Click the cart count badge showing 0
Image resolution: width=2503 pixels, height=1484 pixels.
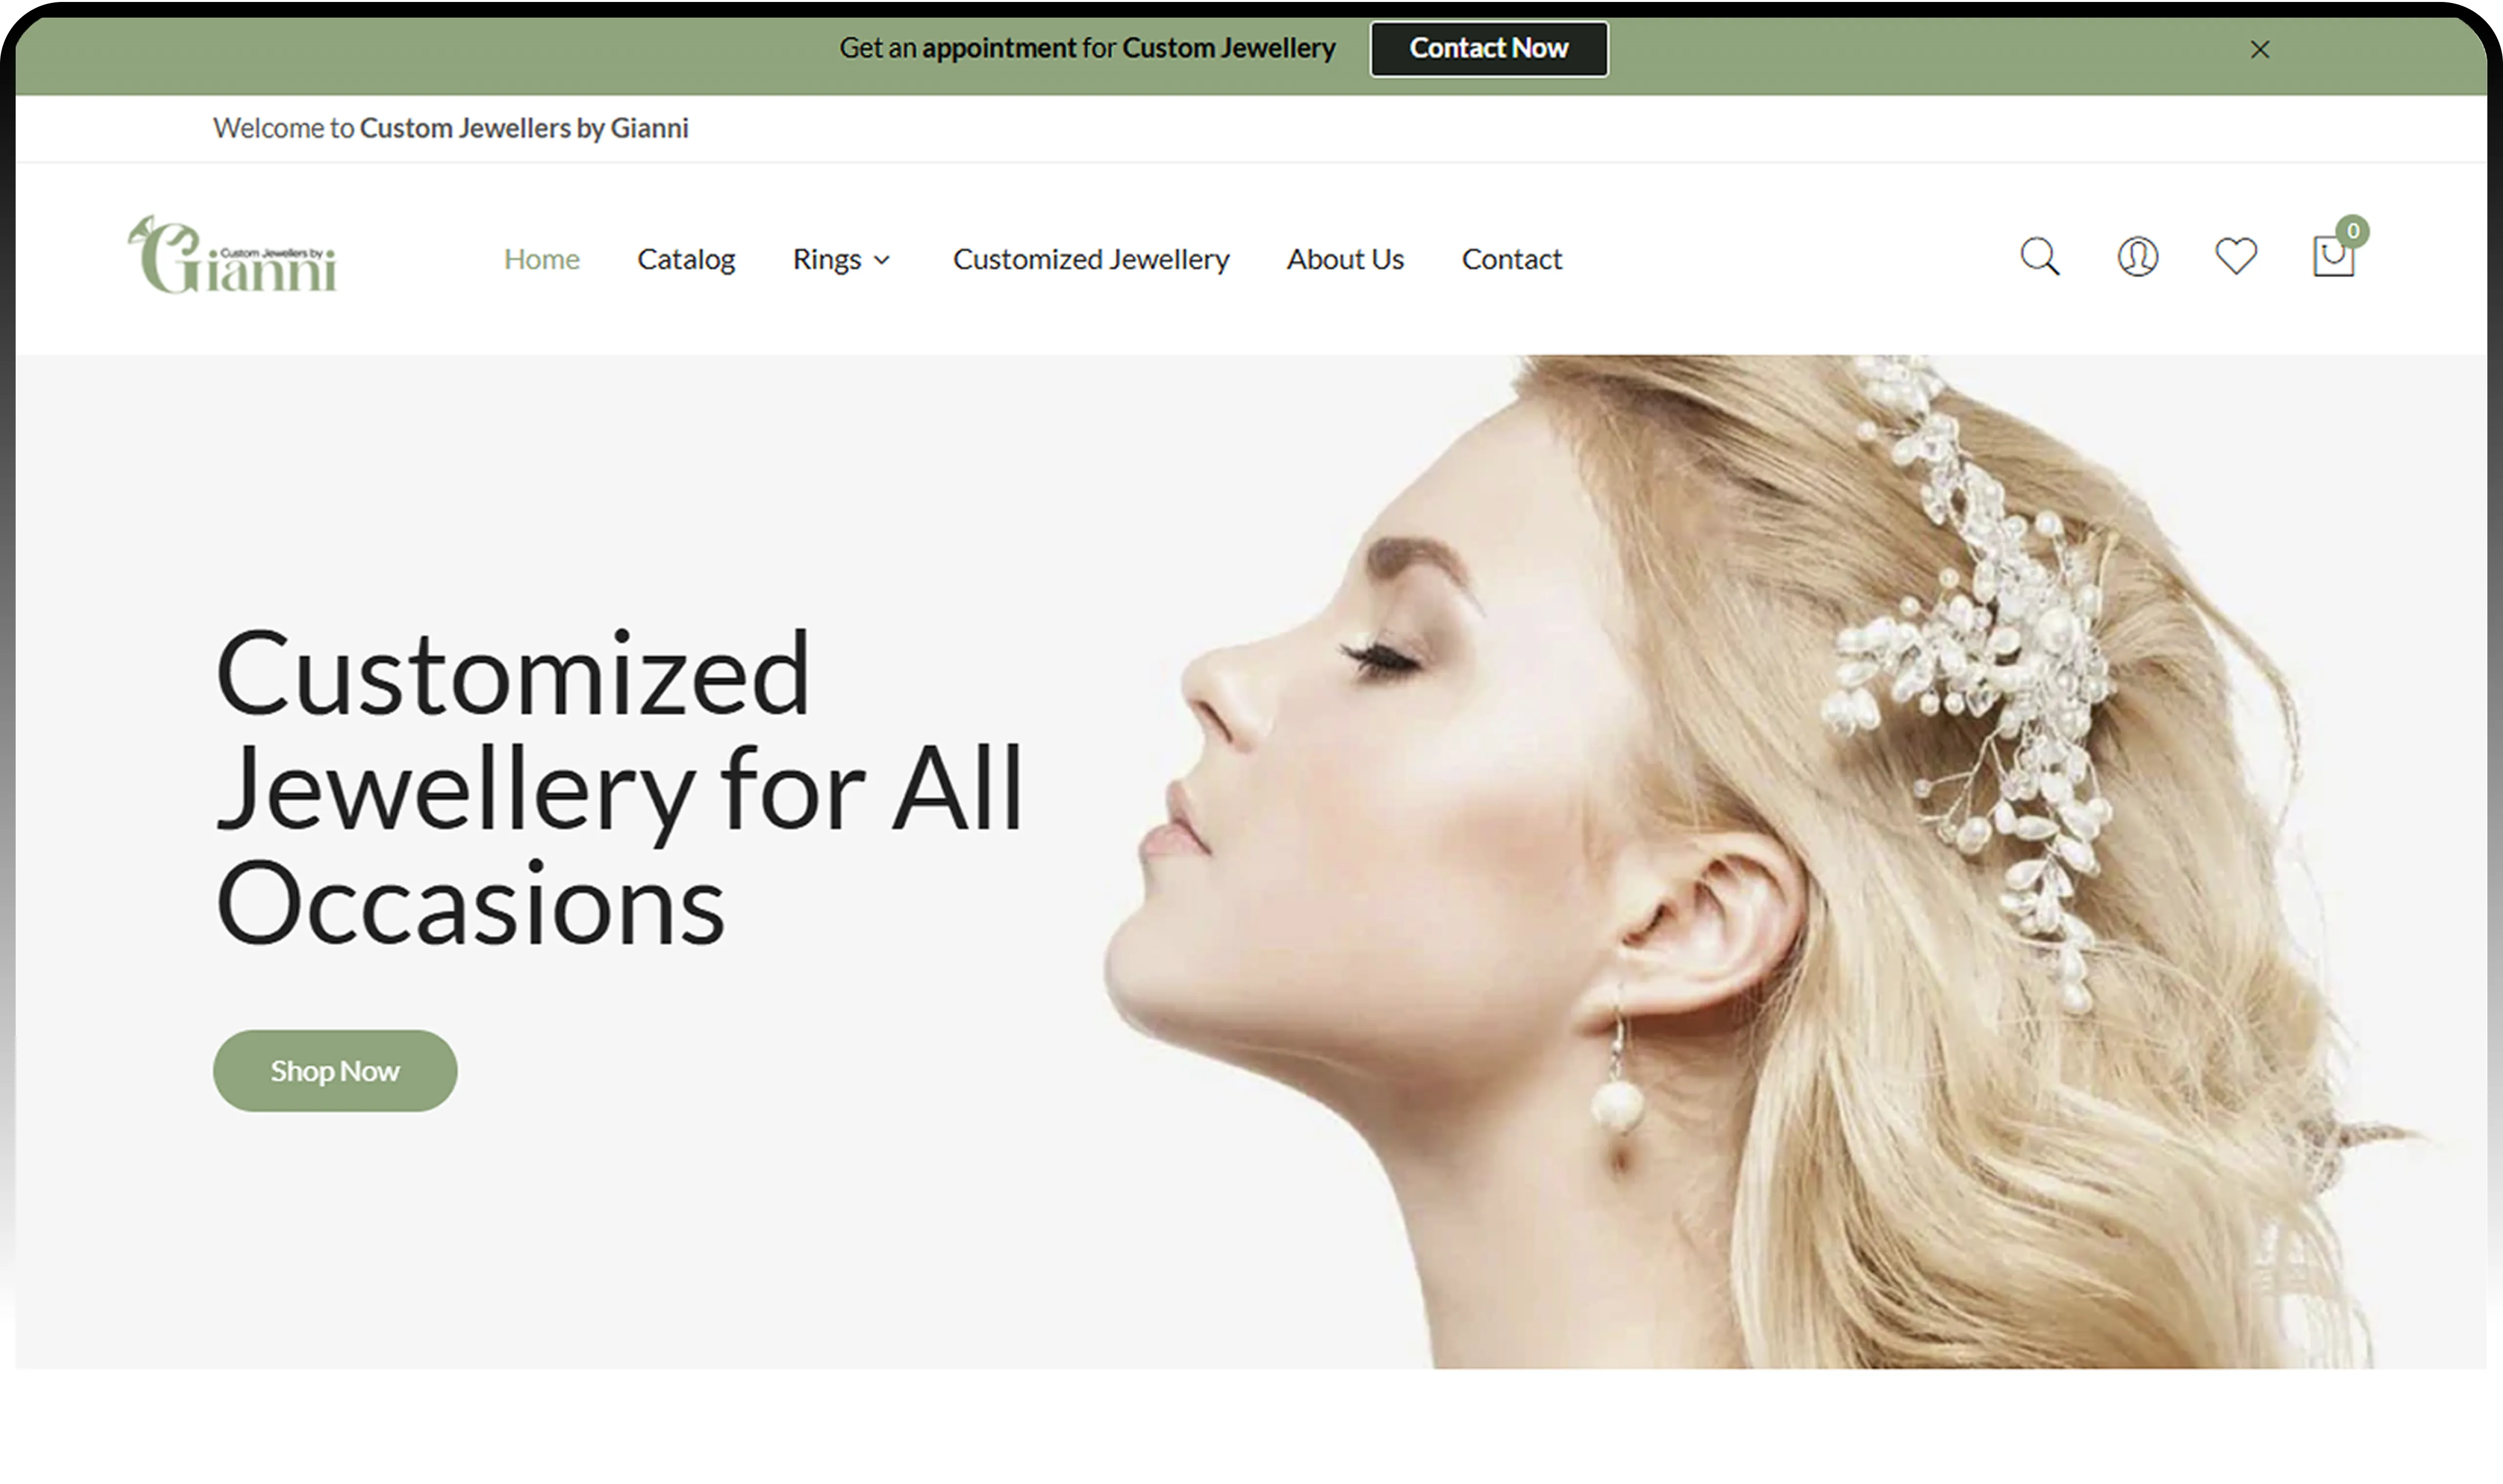(2353, 231)
